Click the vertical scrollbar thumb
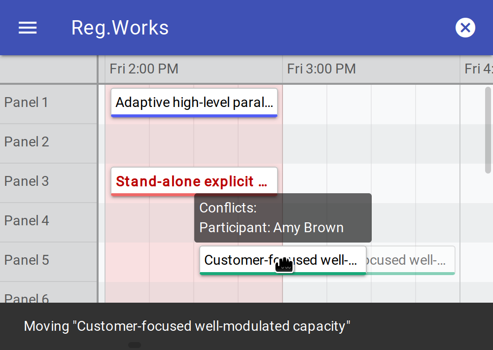The height and width of the screenshot is (350, 493). [x=488, y=130]
